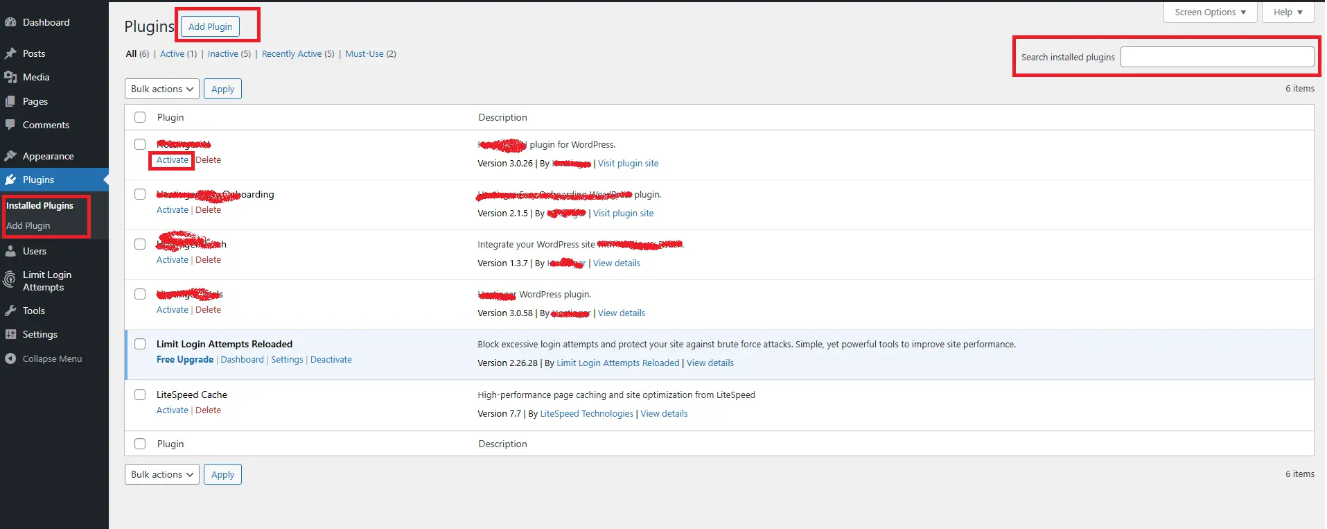Activate the LiteSpeed Cache plugin
Screen dimensions: 1327x529
coord(173,410)
